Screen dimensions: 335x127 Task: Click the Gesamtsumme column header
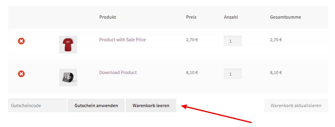point(285,17)
